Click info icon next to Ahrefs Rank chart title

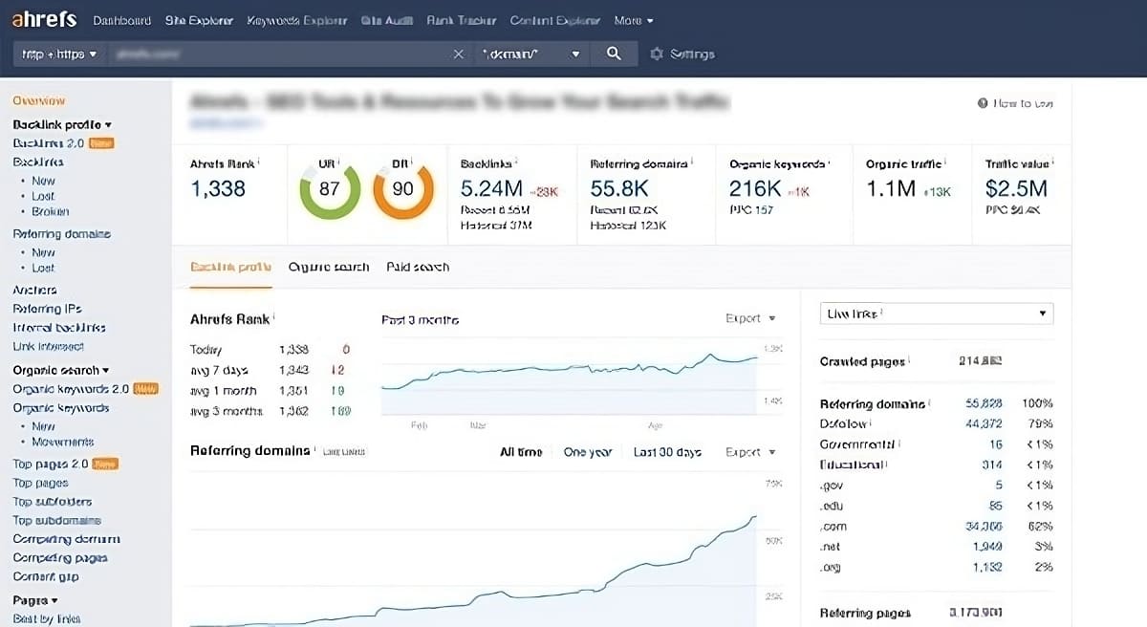[273, 317]
